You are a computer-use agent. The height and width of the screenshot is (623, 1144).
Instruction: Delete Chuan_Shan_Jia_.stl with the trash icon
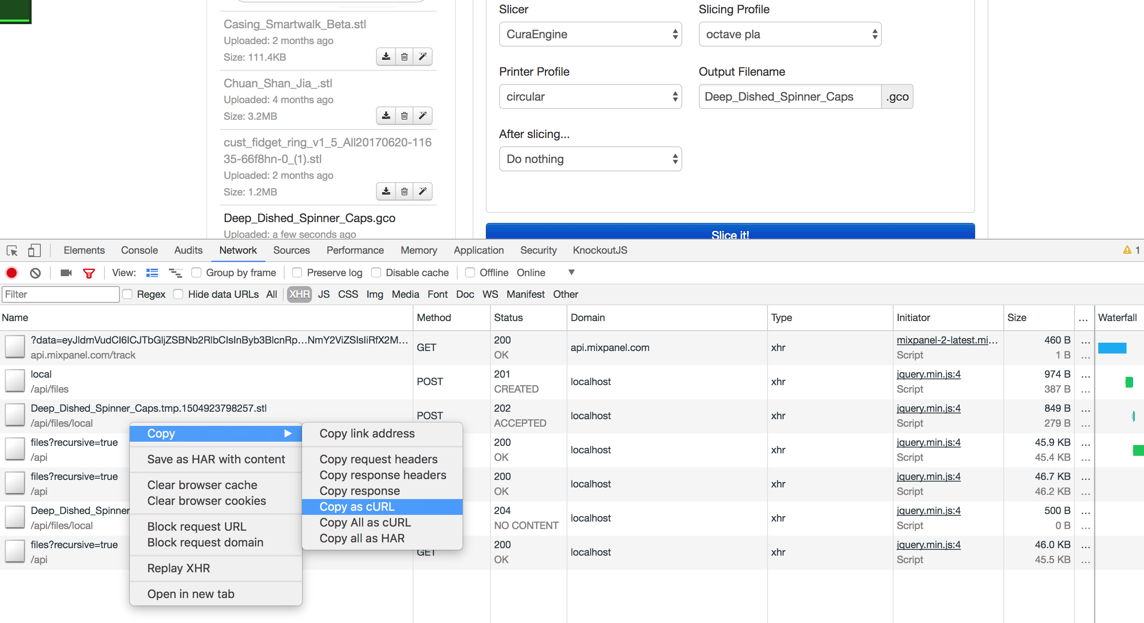pyautogui.click(x=404, y=116)
